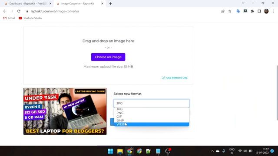The width and height of the screenshot is (278, 156).
Task: Open Gmail bookmark
Action: (9, 18)
